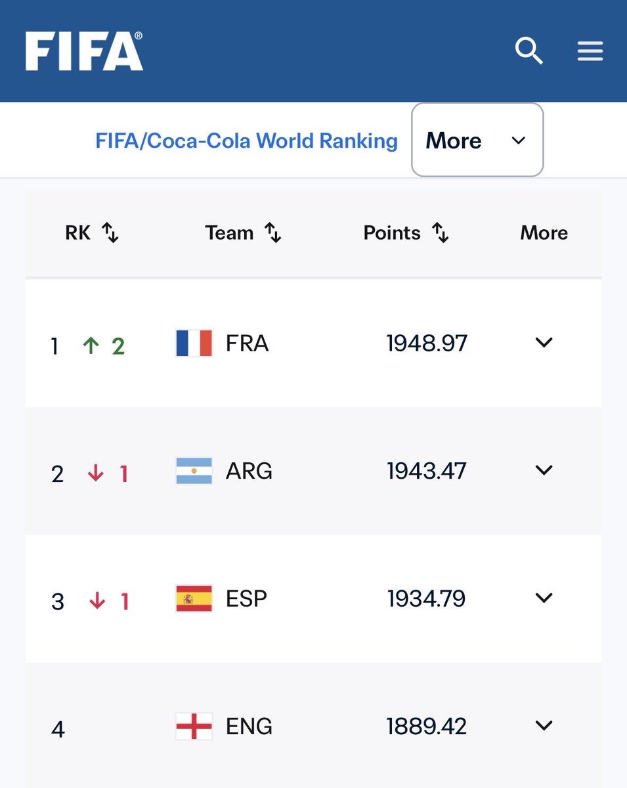Select the FRA team name
The image size is (627, 788).
(x=248, y=343)
